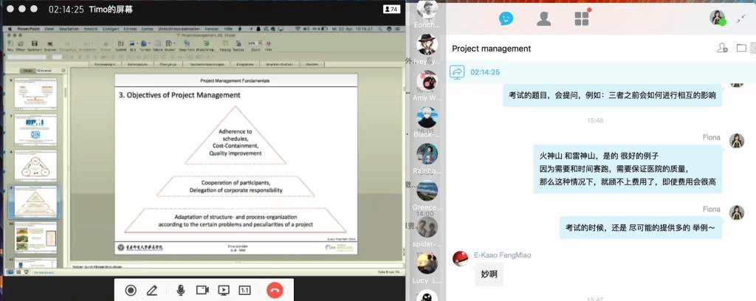
Task: Add a member to Project management group
Action: point(722,49)
